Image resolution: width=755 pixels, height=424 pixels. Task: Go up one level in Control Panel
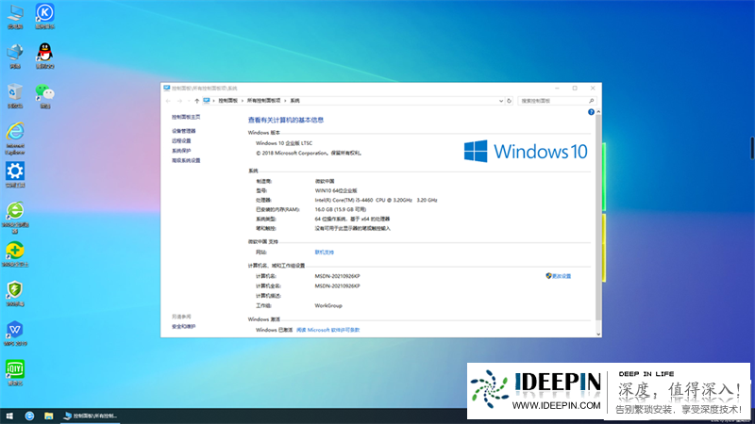197,101
